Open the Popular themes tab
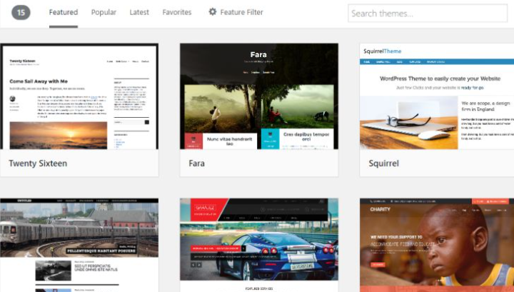This screenshot has height=292, width=514. pyautogui.click(x=105, y=12)
